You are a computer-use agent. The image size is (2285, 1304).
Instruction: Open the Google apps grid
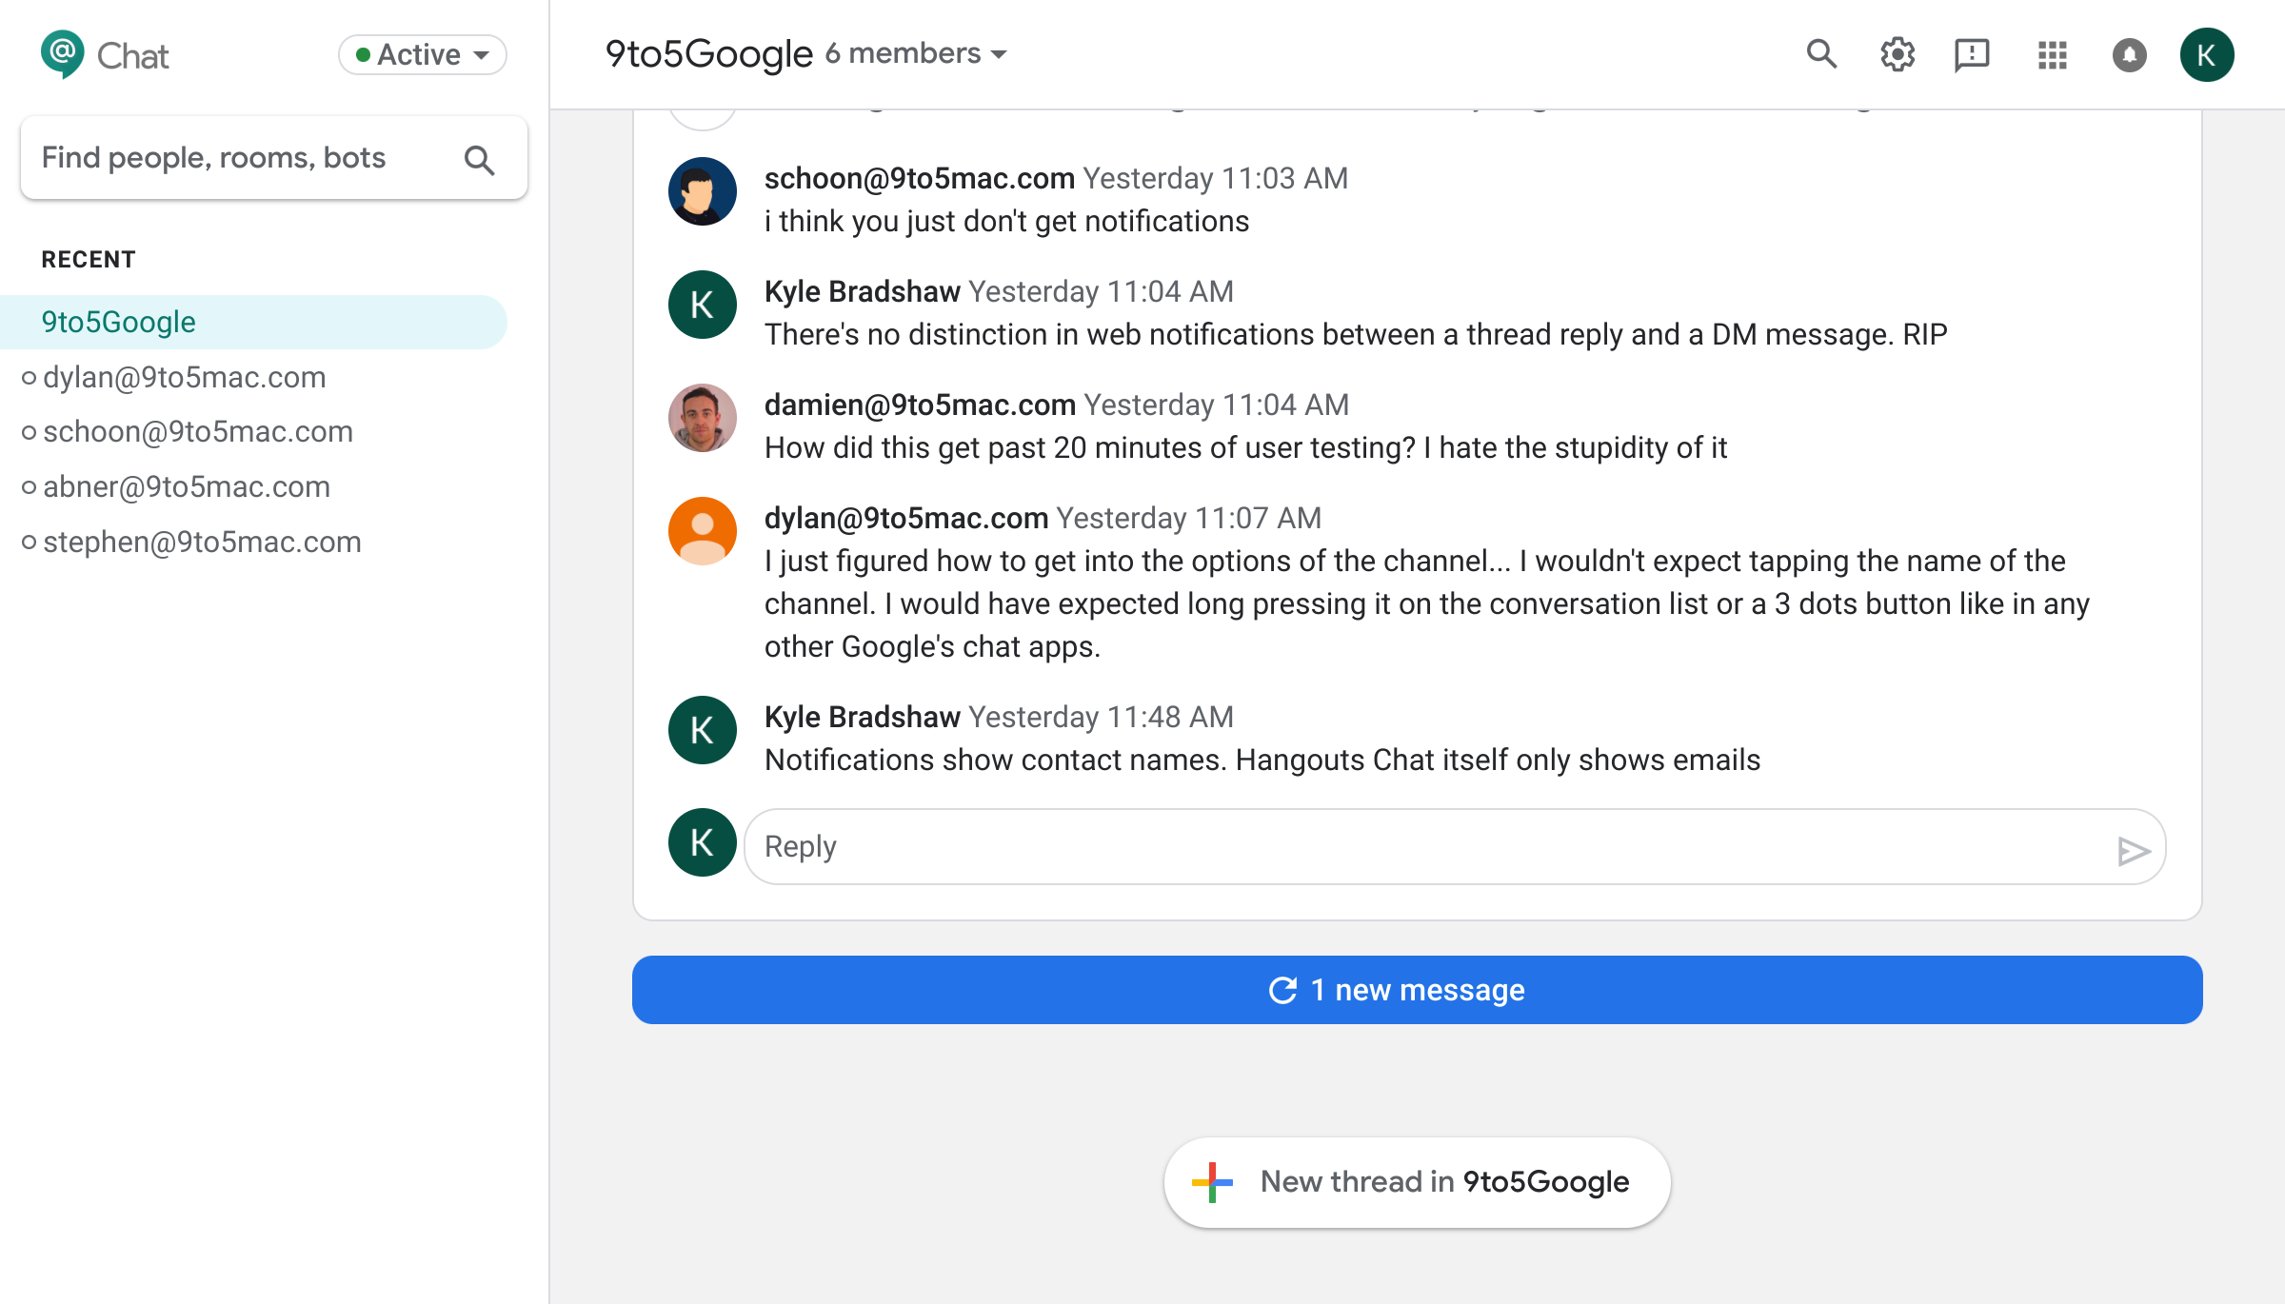point(2052,54)
